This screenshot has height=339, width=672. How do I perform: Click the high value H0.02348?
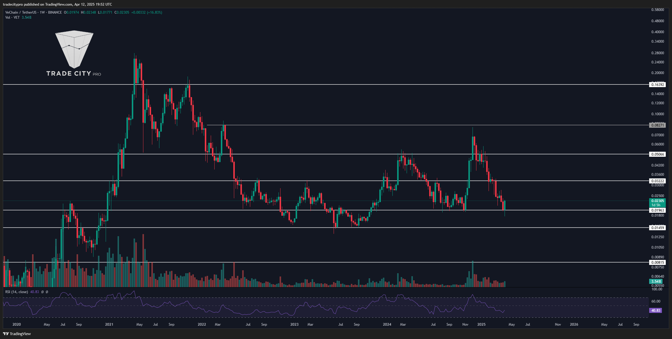coord(88,12)
